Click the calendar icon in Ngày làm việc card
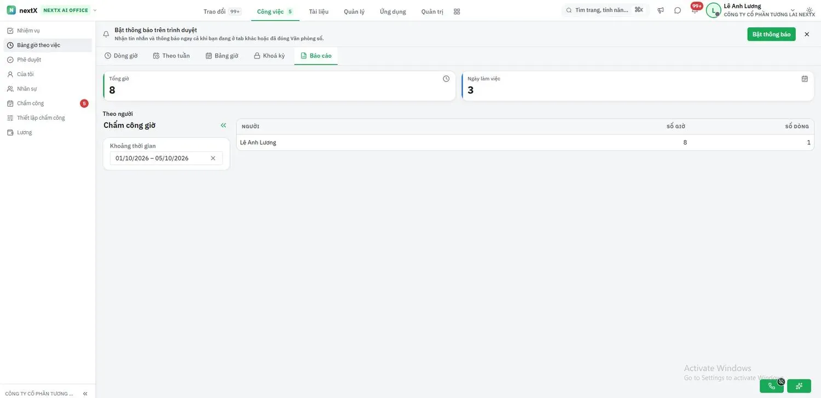Viewport: 821px width, 398px height. coord(805,79)
